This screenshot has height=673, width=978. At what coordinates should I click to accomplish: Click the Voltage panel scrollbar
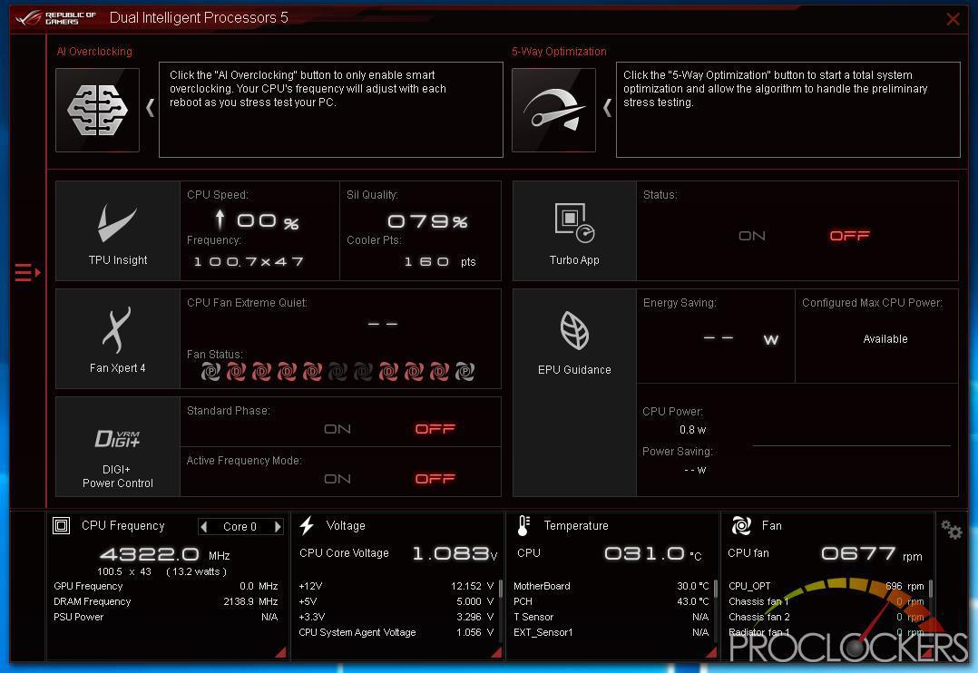(500, 590)
